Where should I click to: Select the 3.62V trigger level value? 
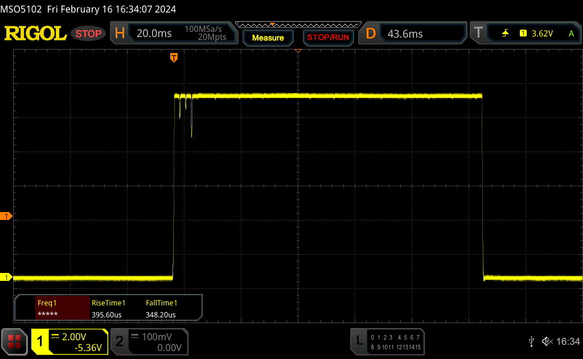(x=542, y=34)
